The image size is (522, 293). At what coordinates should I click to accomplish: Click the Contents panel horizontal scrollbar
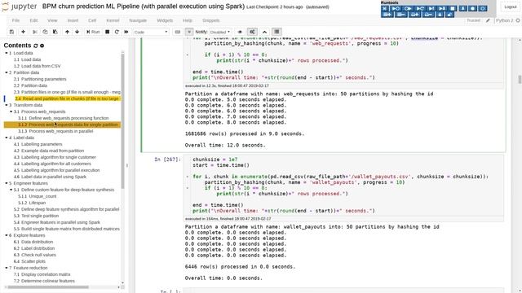48,287
